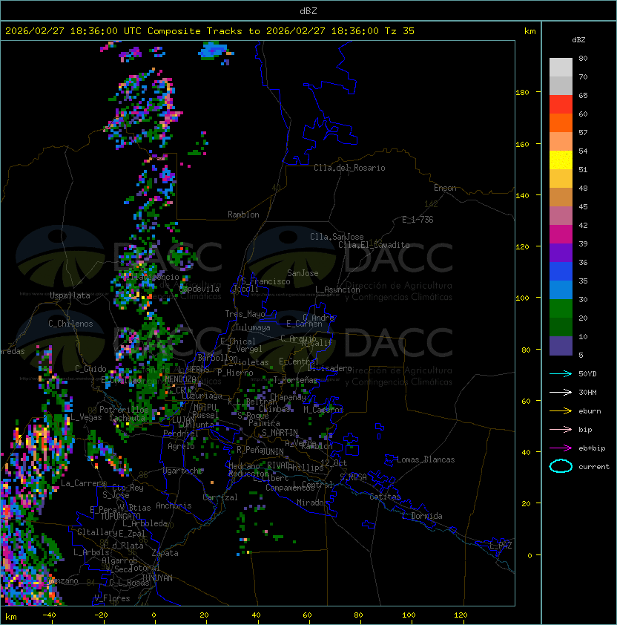617x625 pixels.
Task: Click the 'dBZ' title at top
Action: click(308, 10)
